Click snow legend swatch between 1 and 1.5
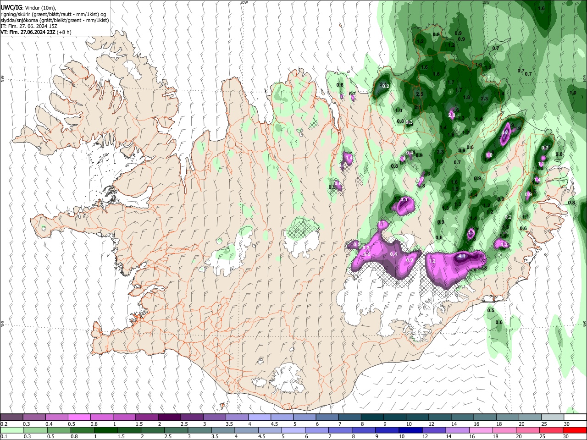The height and width of the screenshot is (440, 587). (124, 417)
